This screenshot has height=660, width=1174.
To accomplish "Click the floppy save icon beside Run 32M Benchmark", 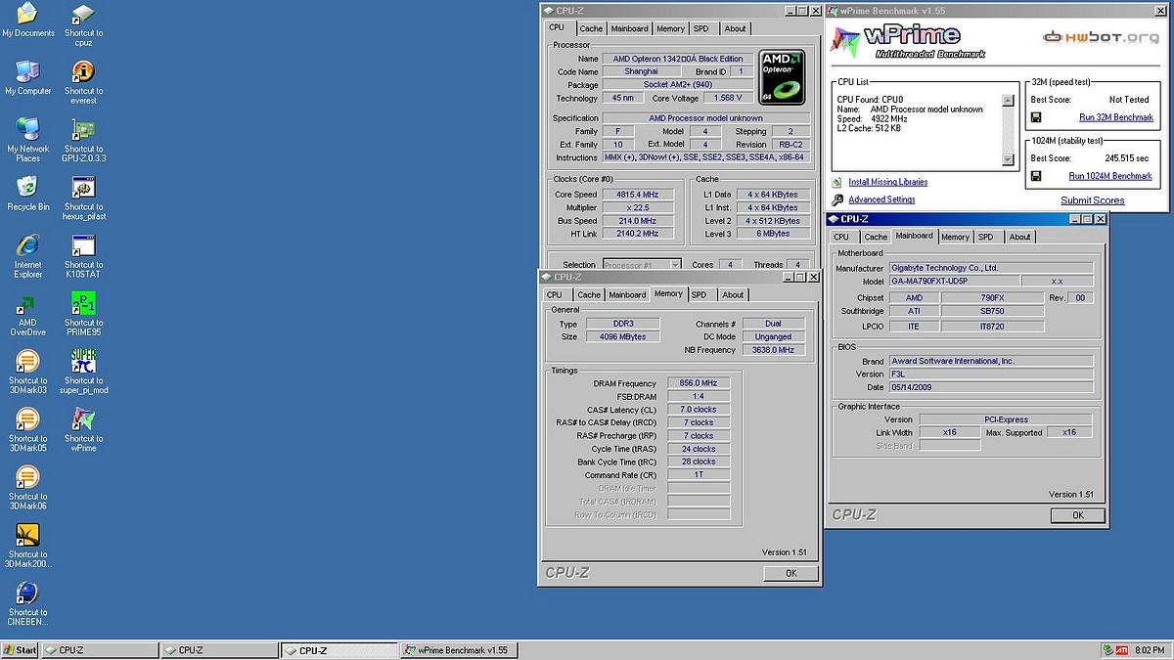I will pos(1036,117).
